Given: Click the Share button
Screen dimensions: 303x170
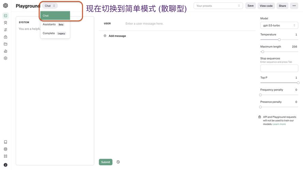Looking at the screenshot, I should [282, 6].
